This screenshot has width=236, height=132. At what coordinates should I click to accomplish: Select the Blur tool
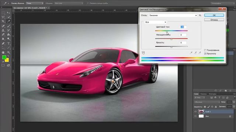[x=3, y=39]
